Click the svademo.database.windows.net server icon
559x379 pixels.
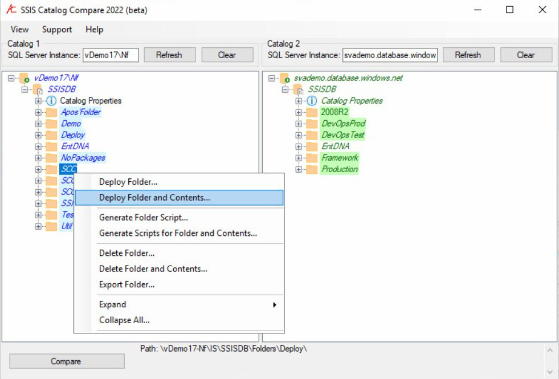click(285, 78)
